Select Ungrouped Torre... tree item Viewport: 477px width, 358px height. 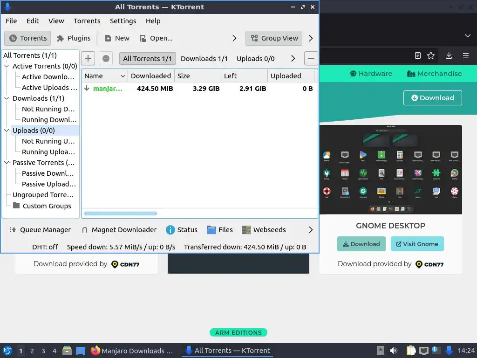(x=43, y=195)
